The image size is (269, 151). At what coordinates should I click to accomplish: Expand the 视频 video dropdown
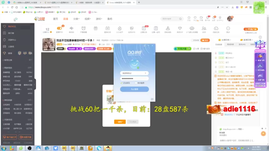[x=87, y=19]
